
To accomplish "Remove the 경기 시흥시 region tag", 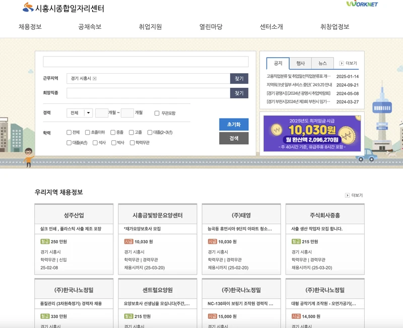I will (95, 79).
